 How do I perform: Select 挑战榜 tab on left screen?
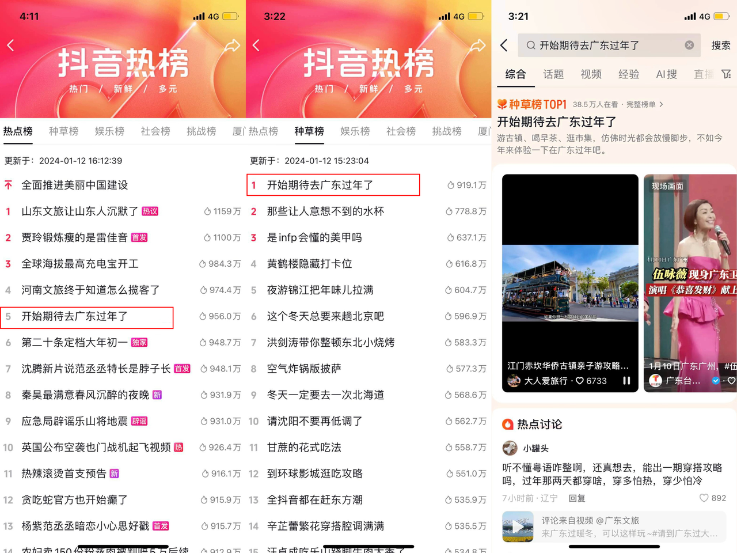click(x=202, y=131)
